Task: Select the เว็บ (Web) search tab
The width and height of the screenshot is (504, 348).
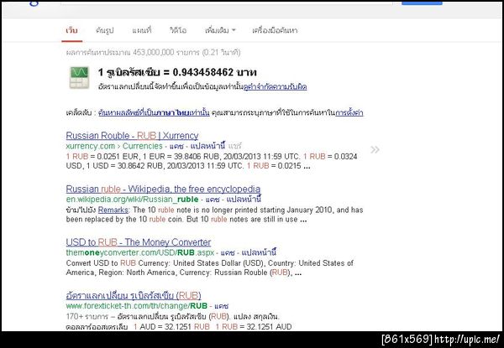Action: coord(71,30)
